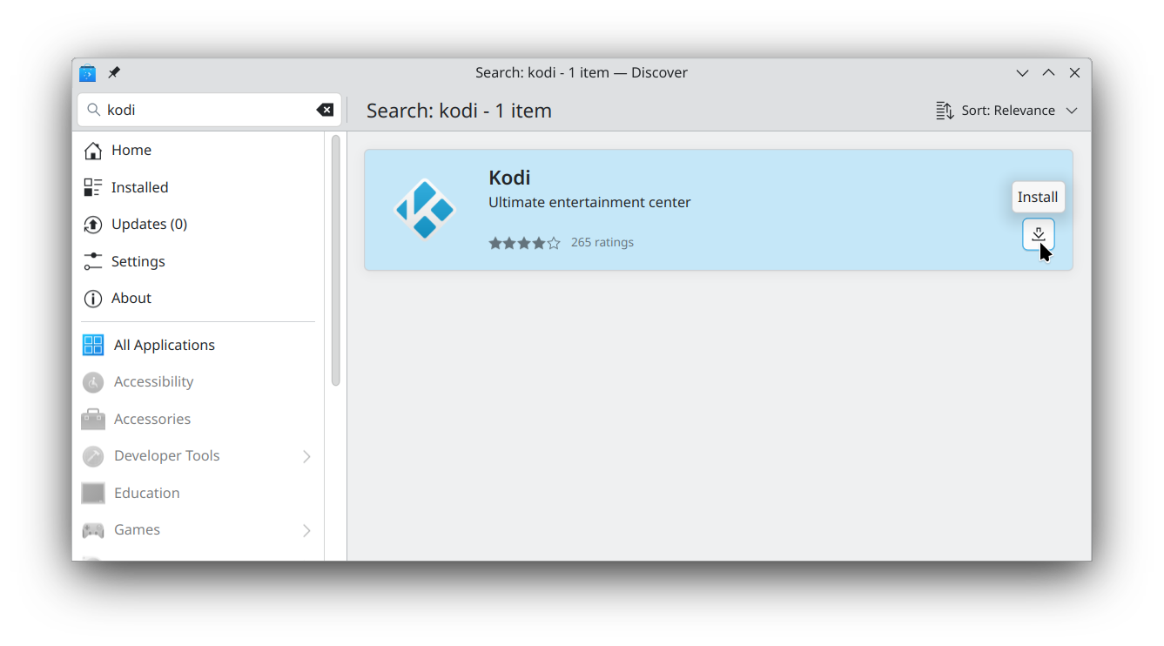
Task: Open Updates (0) page
Action: tap(199, 225)
